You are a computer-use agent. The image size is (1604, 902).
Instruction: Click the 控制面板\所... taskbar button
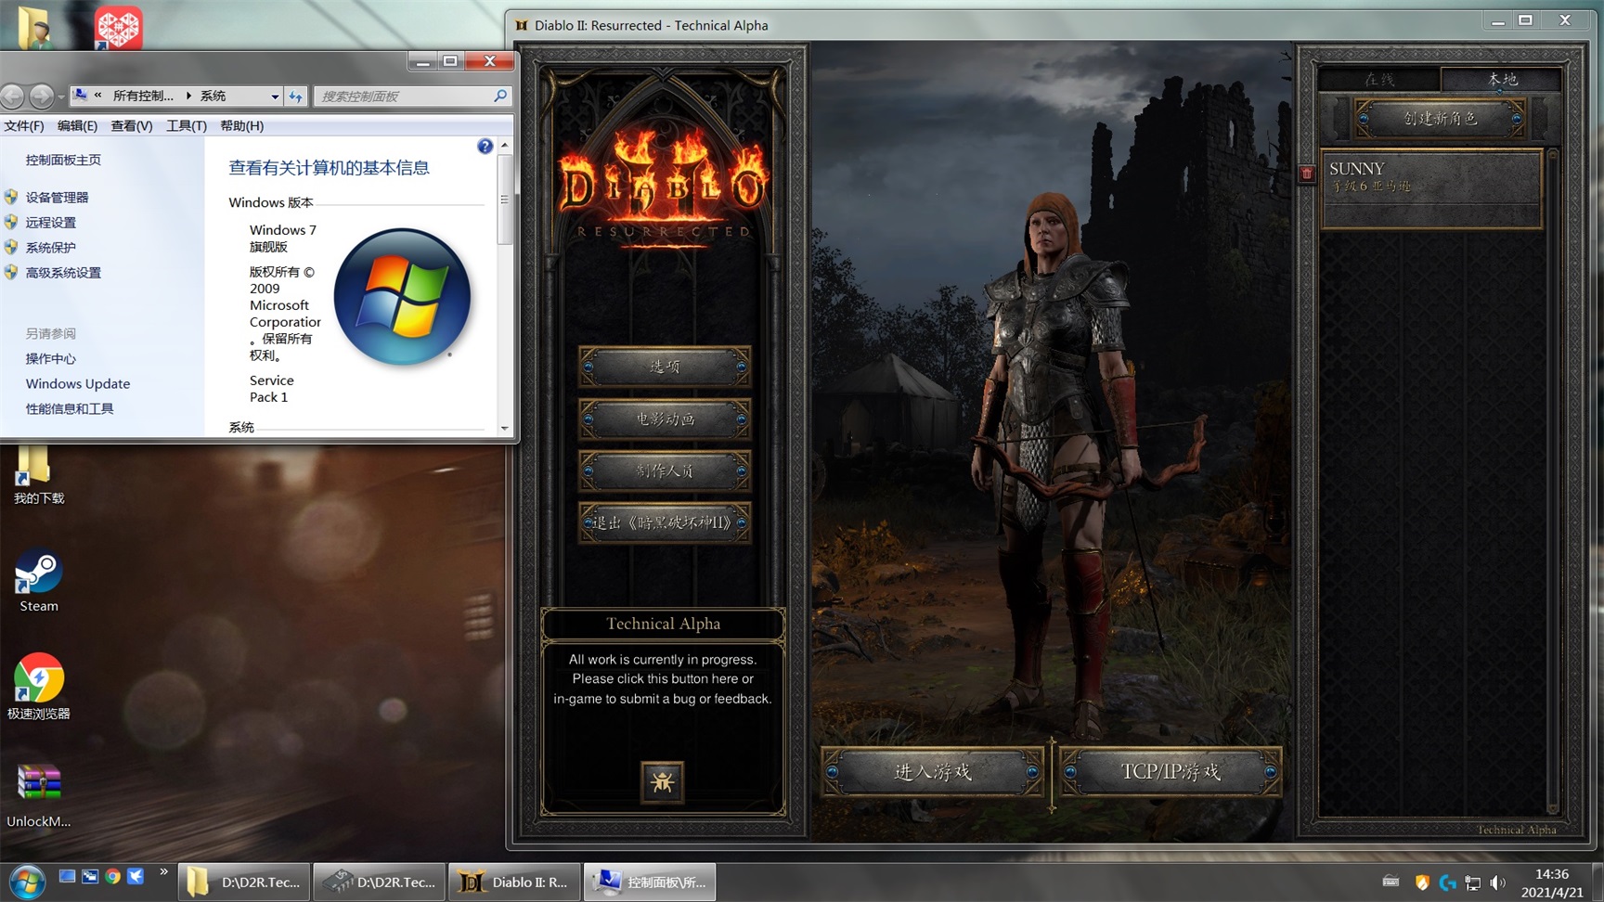650,882
